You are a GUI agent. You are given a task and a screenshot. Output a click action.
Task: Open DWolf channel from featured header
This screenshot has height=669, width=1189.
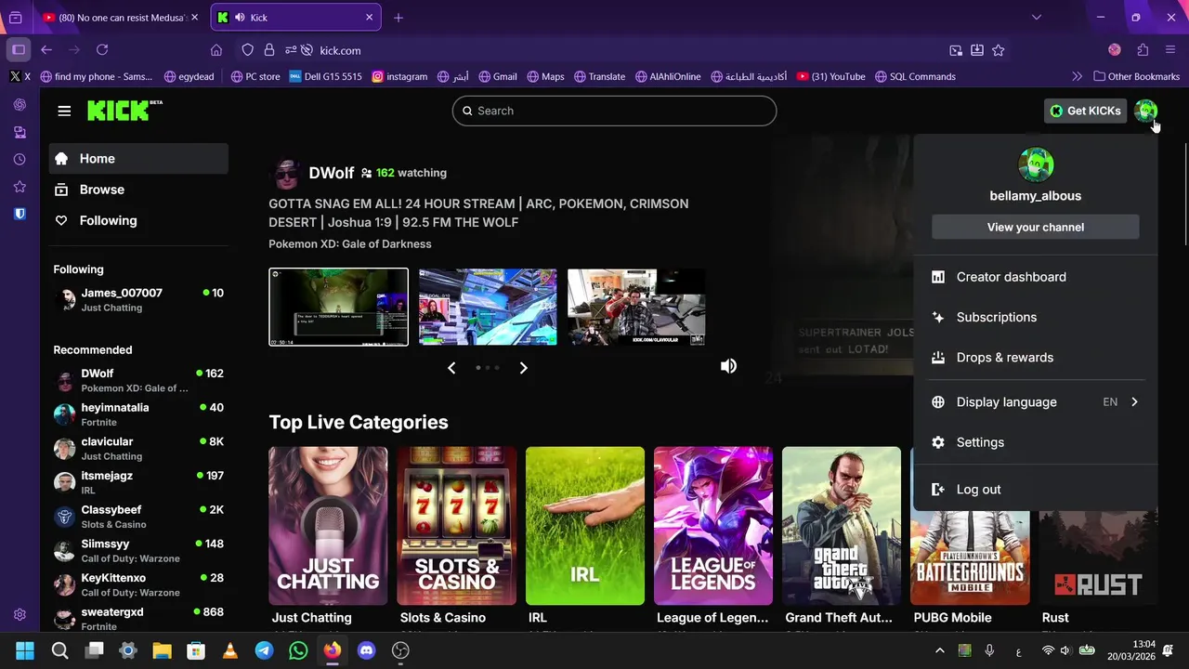pos(332,173)
